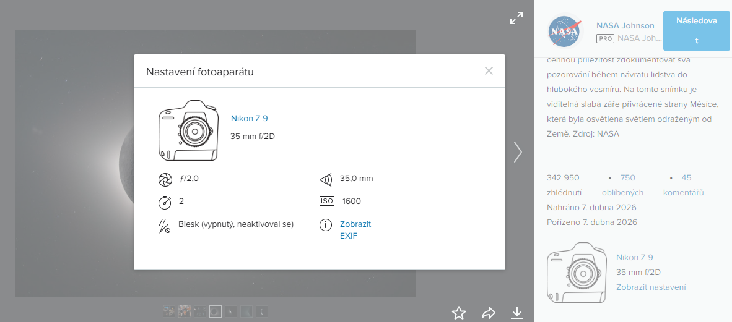
Task: Open the NASA logo avatar
Action: pyautogui.click(x=564, y=32)
